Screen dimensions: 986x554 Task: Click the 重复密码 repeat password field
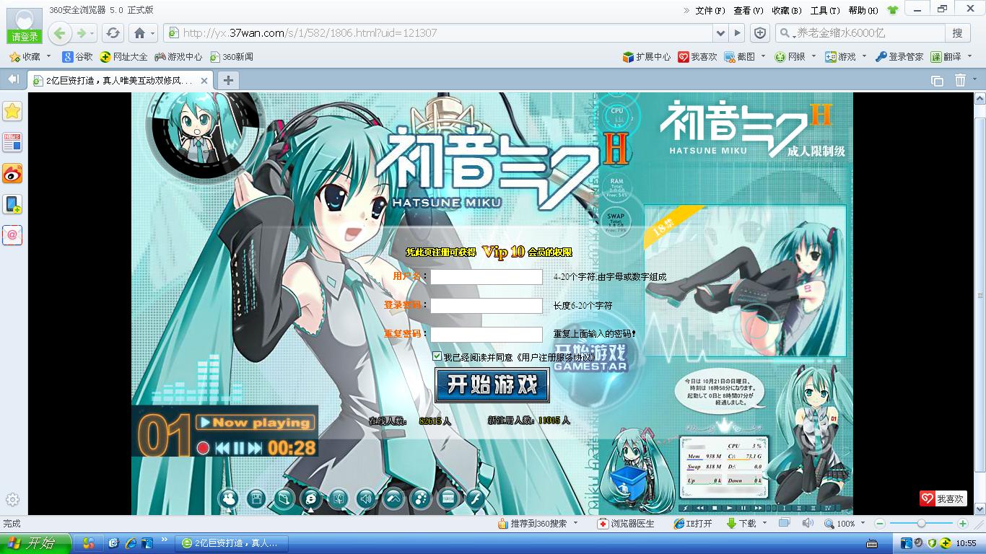pos(487,335)
